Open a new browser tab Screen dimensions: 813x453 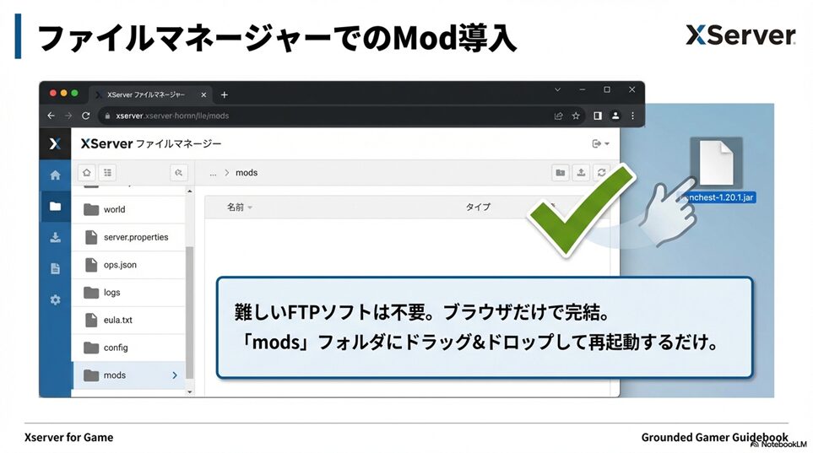224,94
